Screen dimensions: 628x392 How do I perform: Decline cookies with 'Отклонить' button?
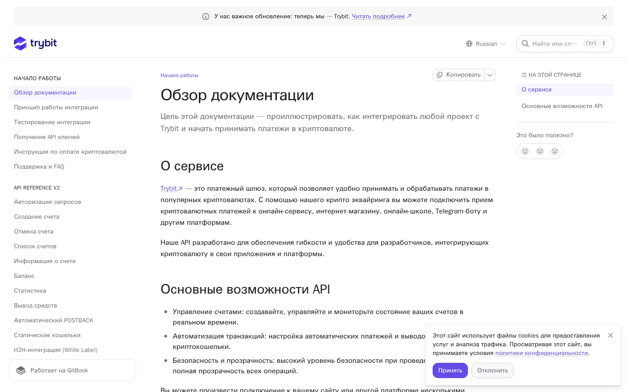[x=492, y=370]
